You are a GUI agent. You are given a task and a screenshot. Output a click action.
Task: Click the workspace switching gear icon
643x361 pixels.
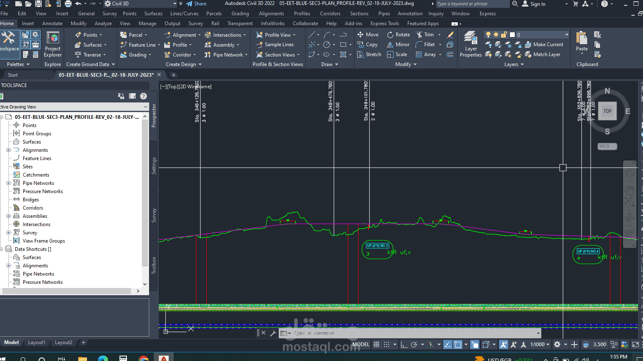click(x=557, y=344)
